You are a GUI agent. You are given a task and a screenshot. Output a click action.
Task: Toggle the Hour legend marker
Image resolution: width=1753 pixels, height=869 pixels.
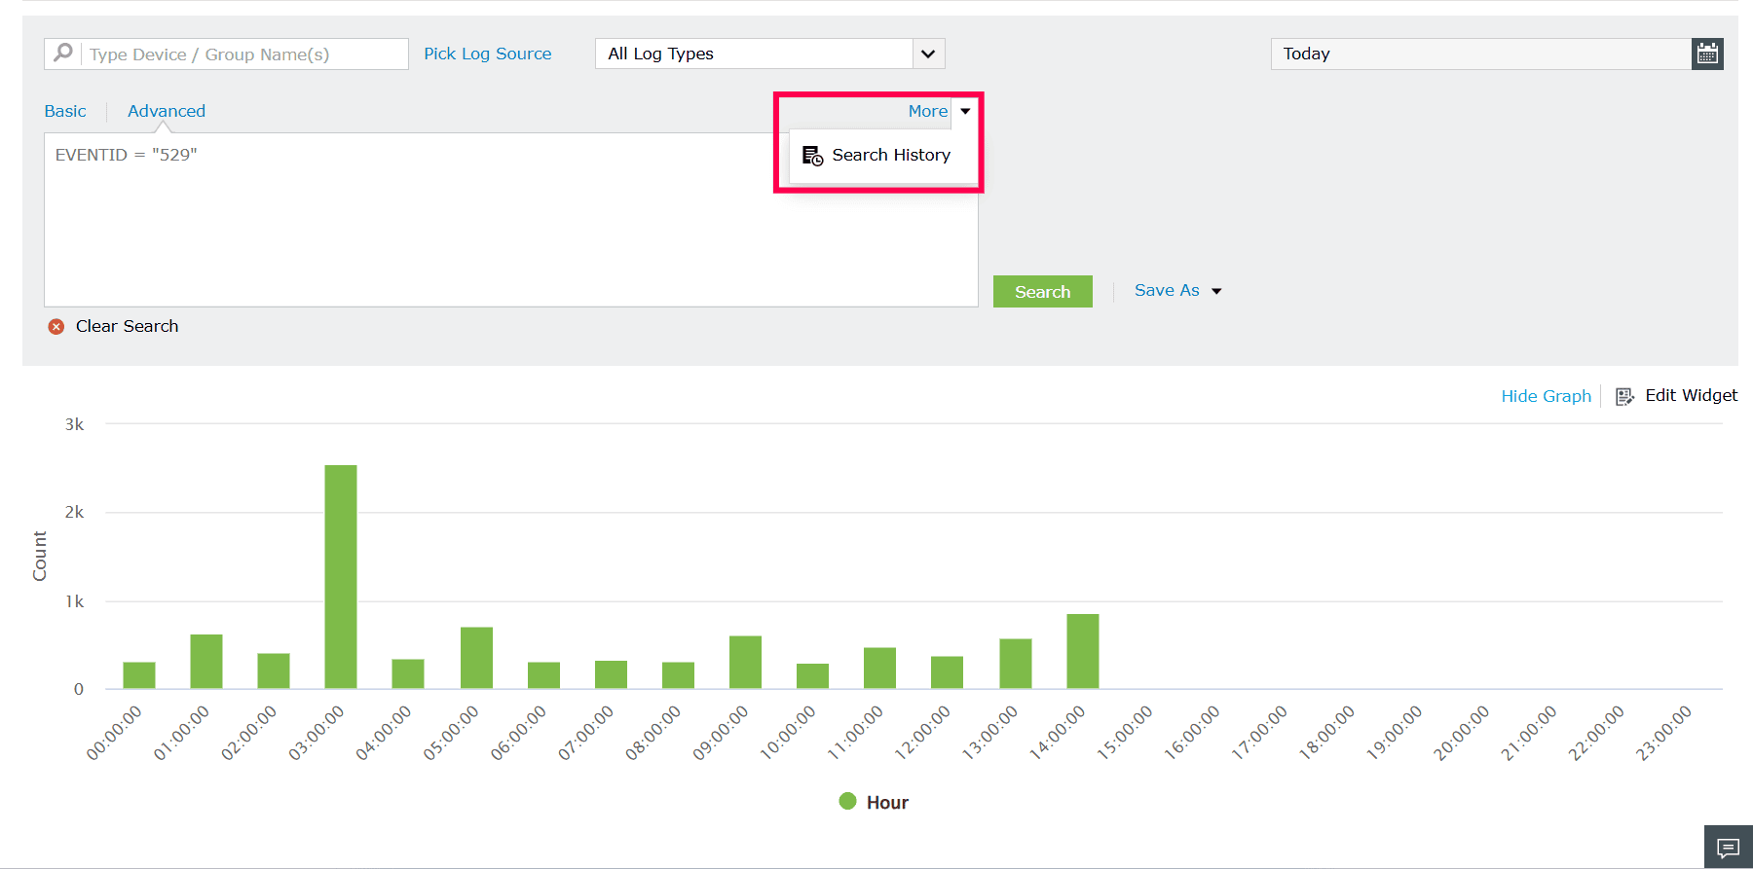click(x=847, y=801)
